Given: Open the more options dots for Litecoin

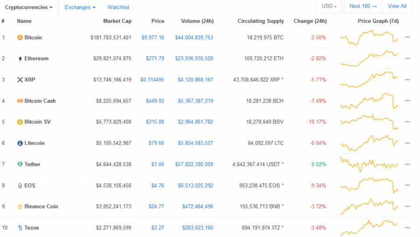Looking at the screenshot, I should [407, 143].
